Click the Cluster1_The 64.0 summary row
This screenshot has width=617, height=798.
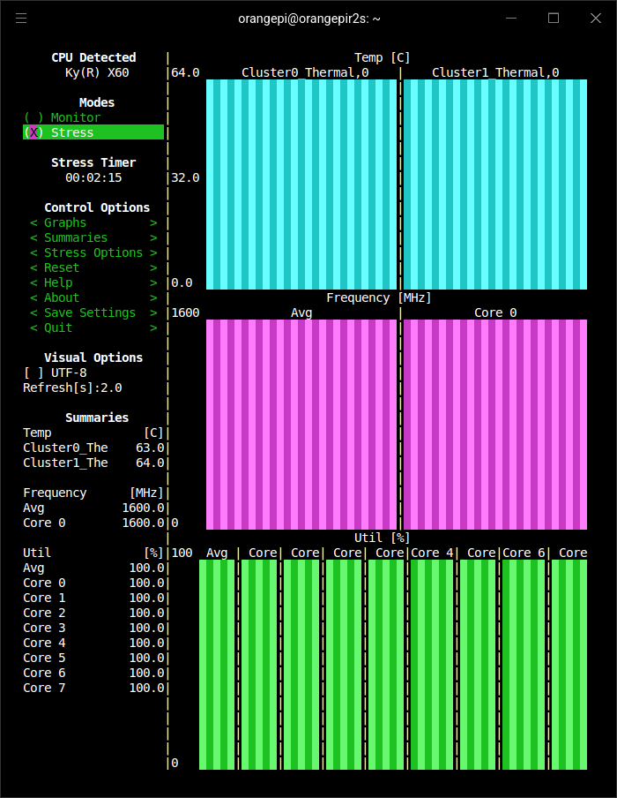tap(93, 463)
